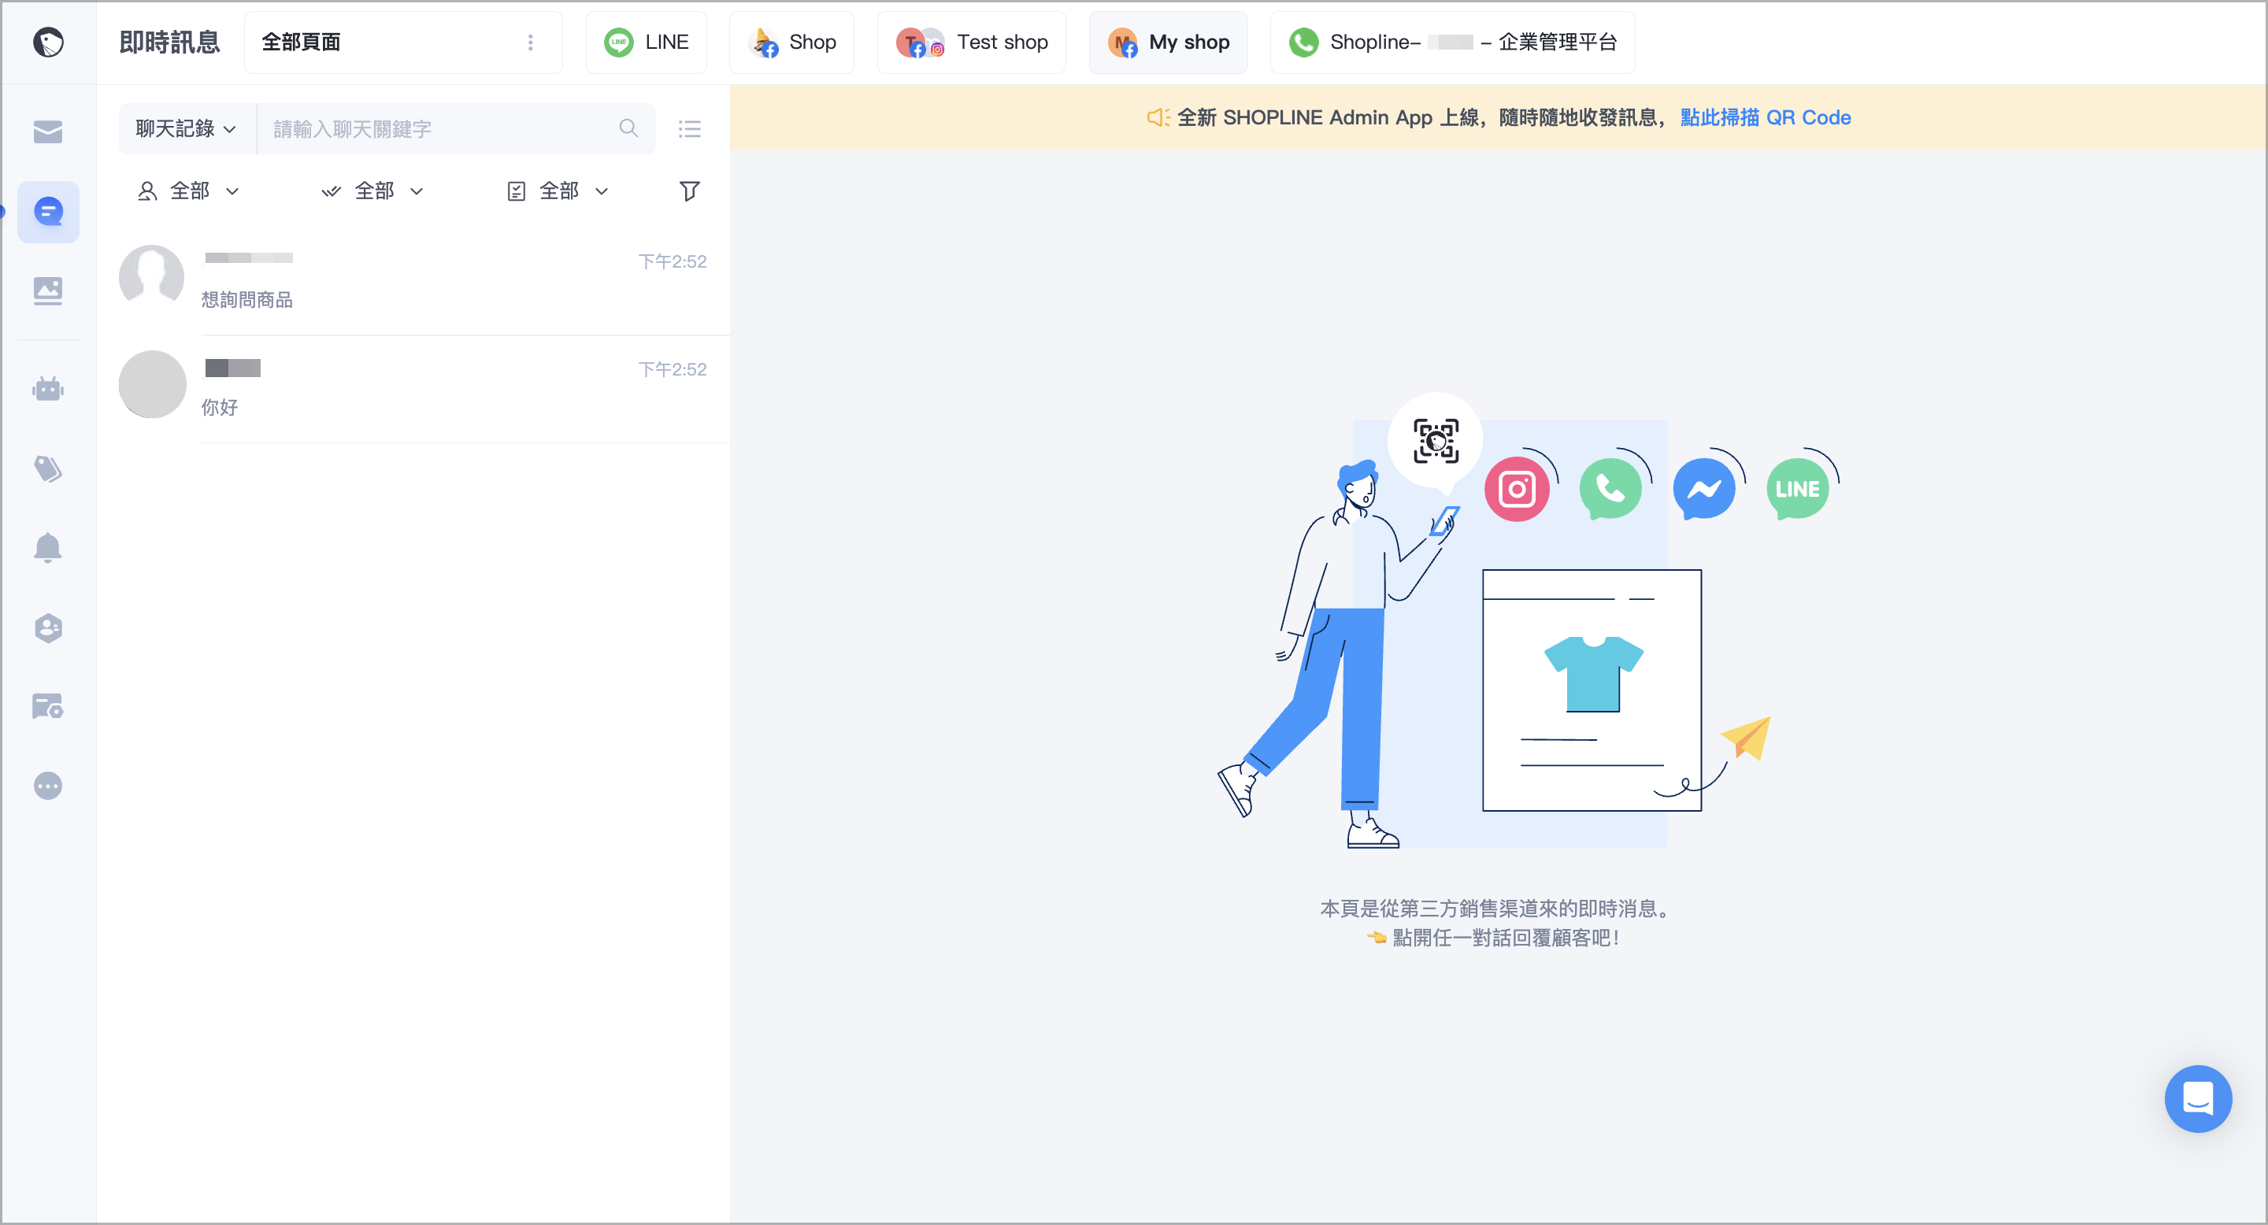
Task: Click the avatar of the 想詢問商品 chat
Action: (x=151, y=276)
